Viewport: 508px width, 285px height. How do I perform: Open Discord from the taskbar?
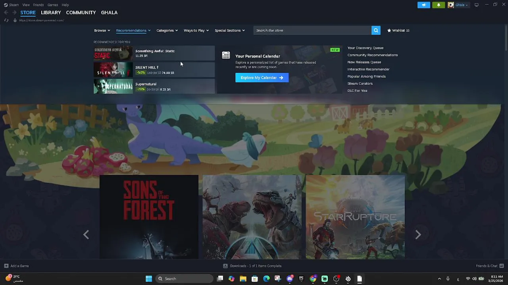(290, 279)
